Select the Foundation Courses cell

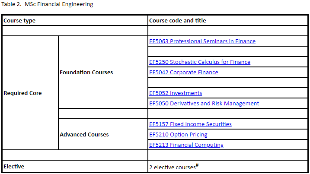103,72
